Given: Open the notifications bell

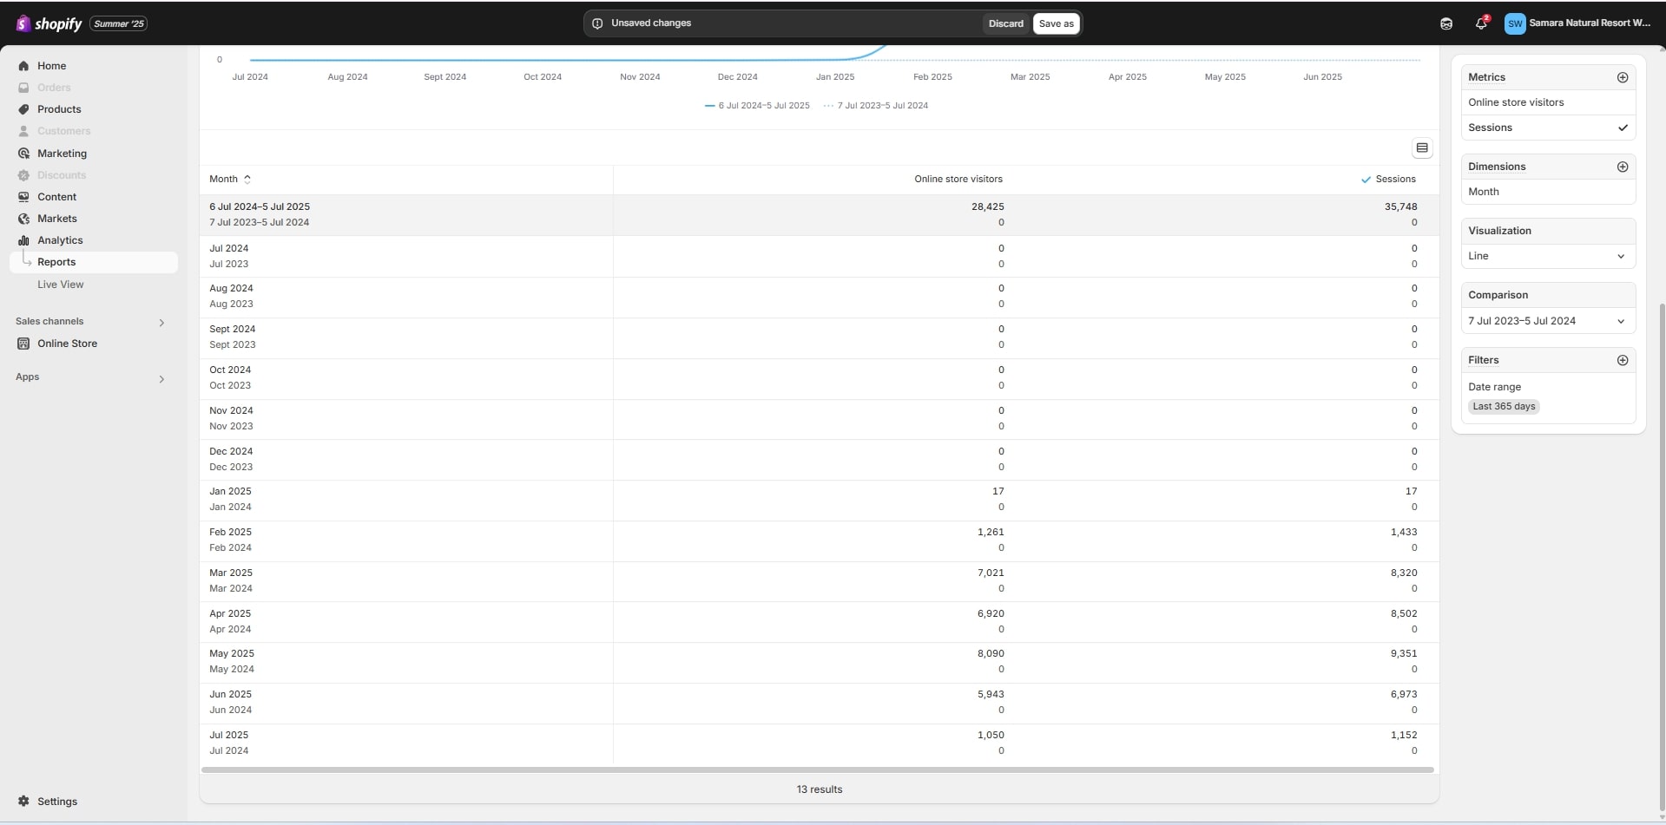Looking at the screenshot, I should 1481,23.
